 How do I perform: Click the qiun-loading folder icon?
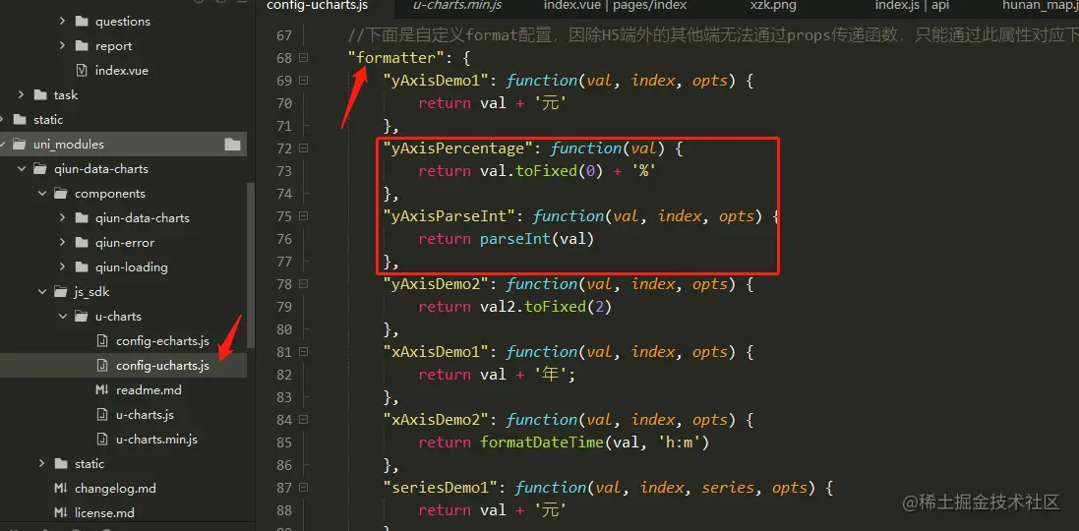point(82,266)
